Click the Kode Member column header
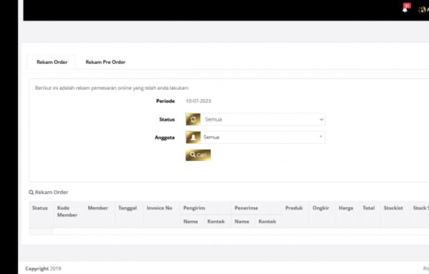429x274 pixels. pos(67,211)
